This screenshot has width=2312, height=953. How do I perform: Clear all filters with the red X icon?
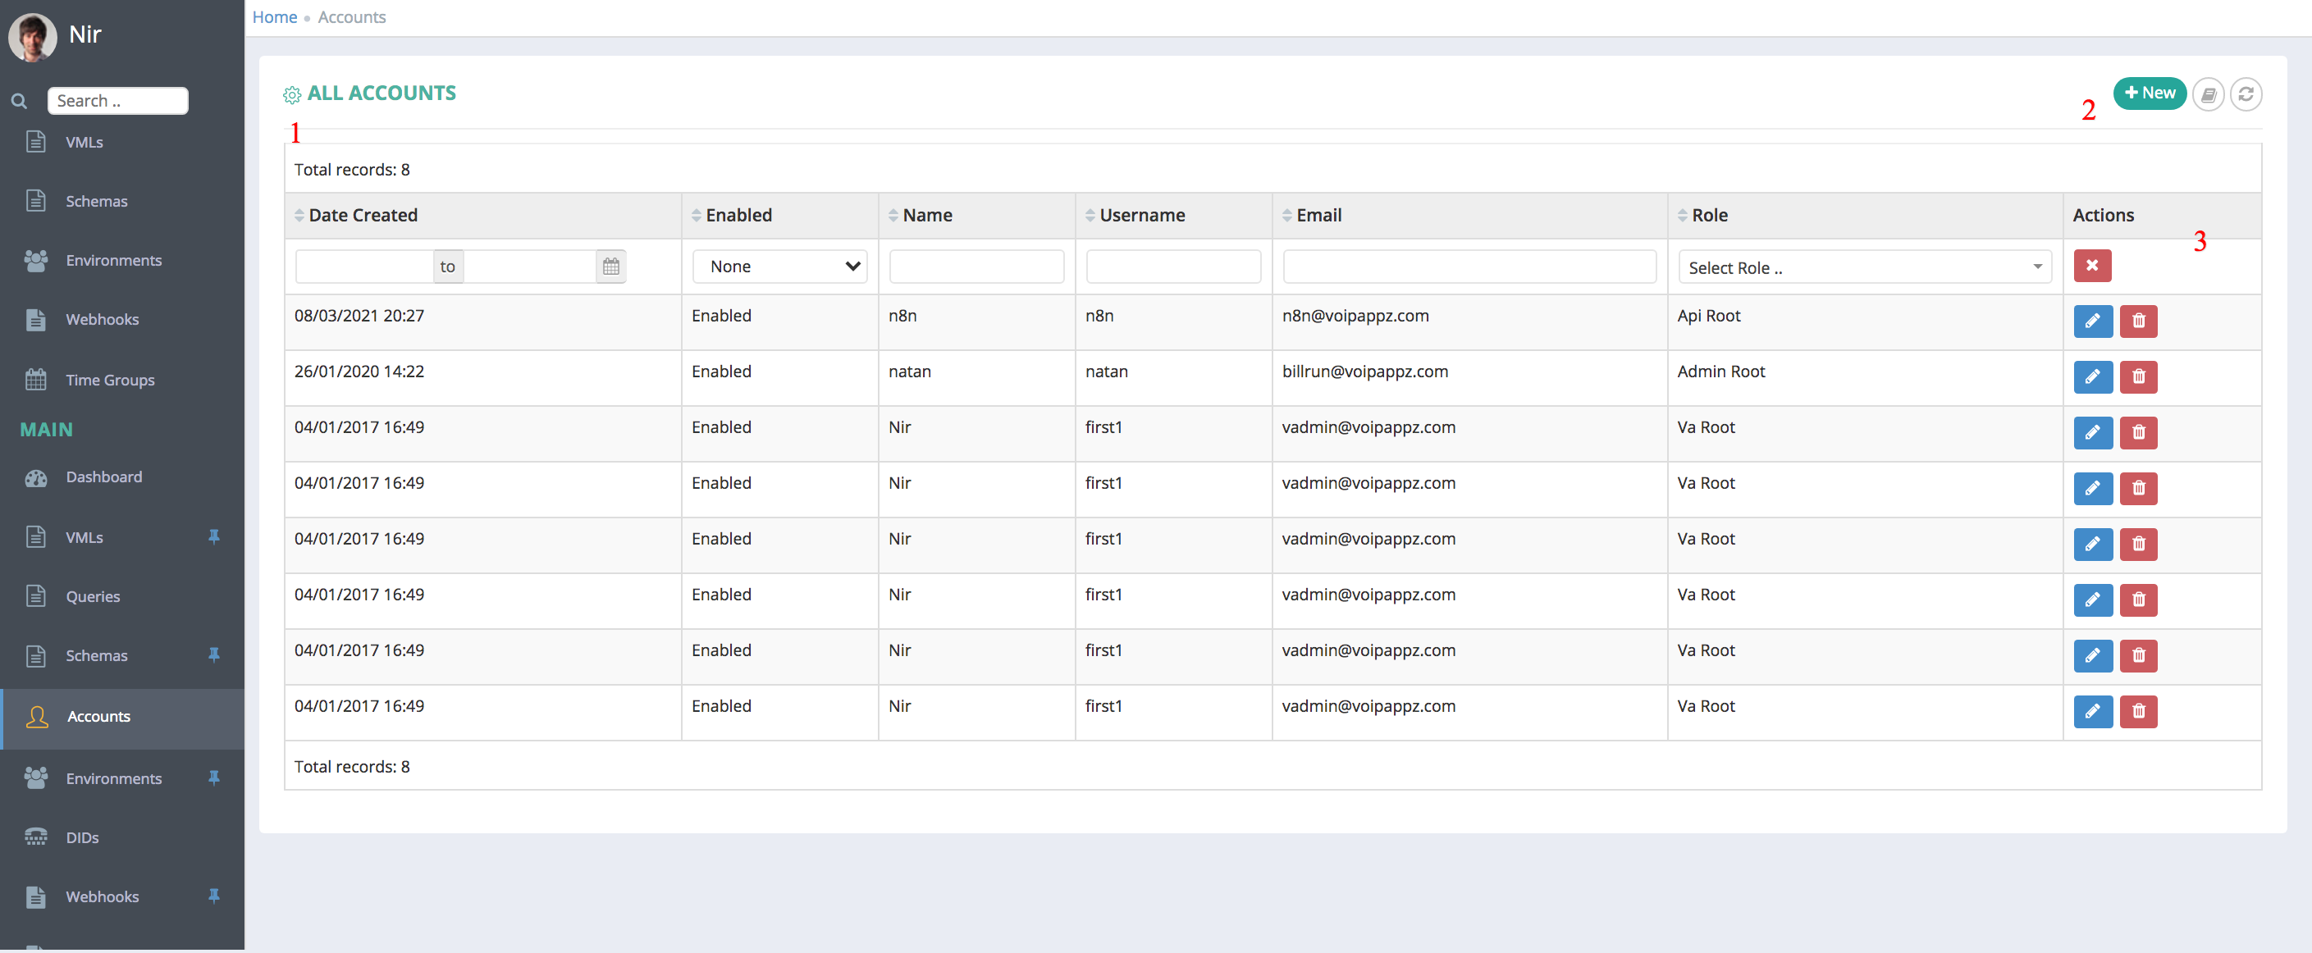coord(2092,266)
